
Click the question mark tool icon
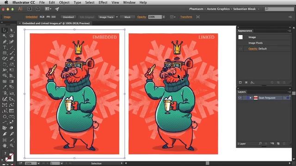point(5,153)
